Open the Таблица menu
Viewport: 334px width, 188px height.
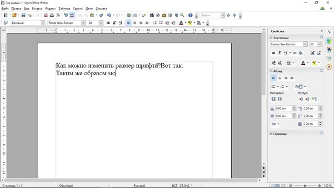(64, 8)
